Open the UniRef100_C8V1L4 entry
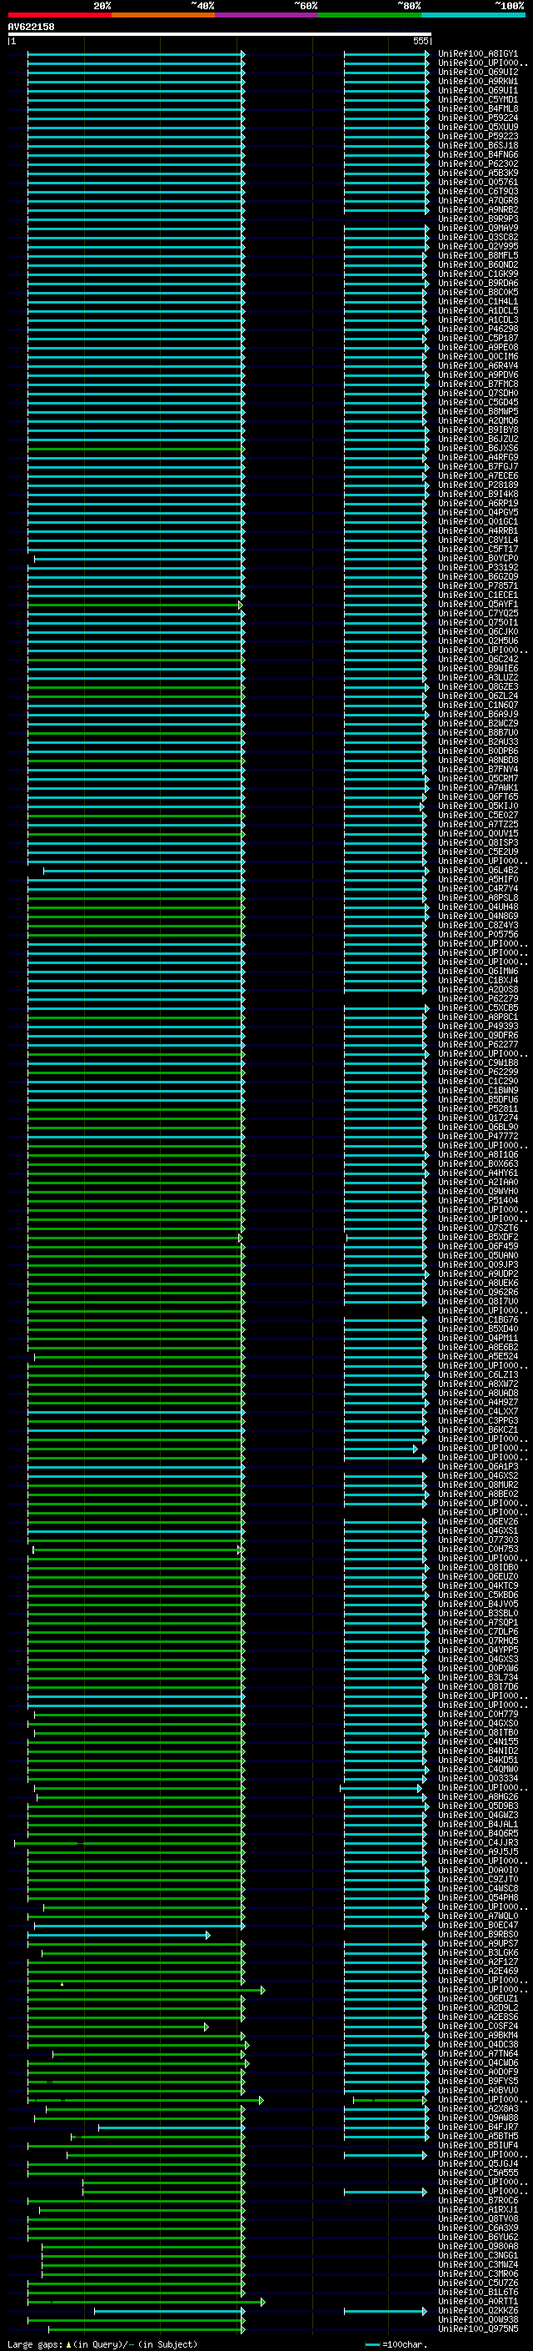This screenshot has width=533, height=2351. tap(477, 540)
